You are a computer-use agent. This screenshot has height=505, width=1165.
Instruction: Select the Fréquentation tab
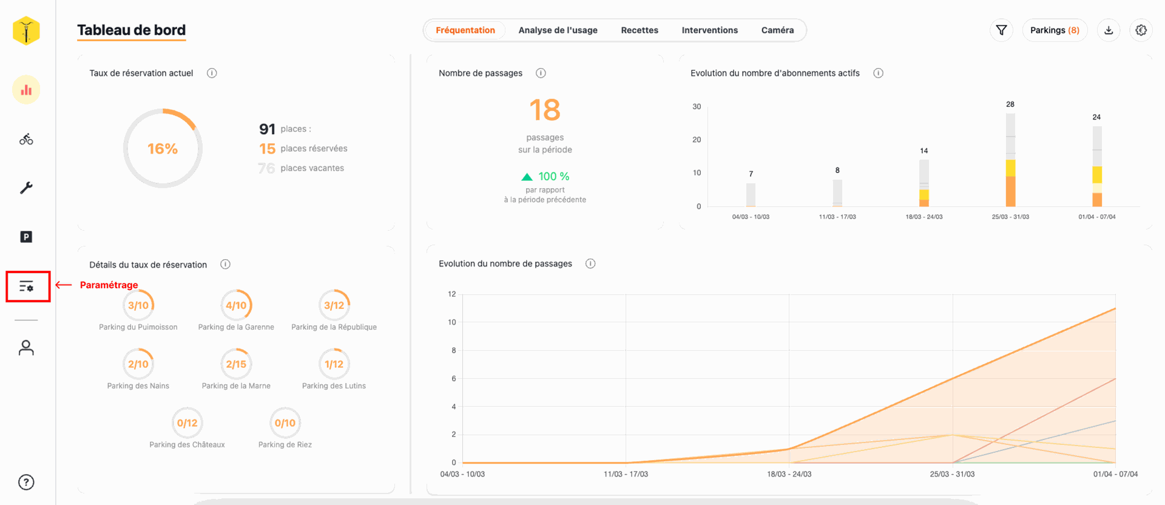tap(465, 30)
